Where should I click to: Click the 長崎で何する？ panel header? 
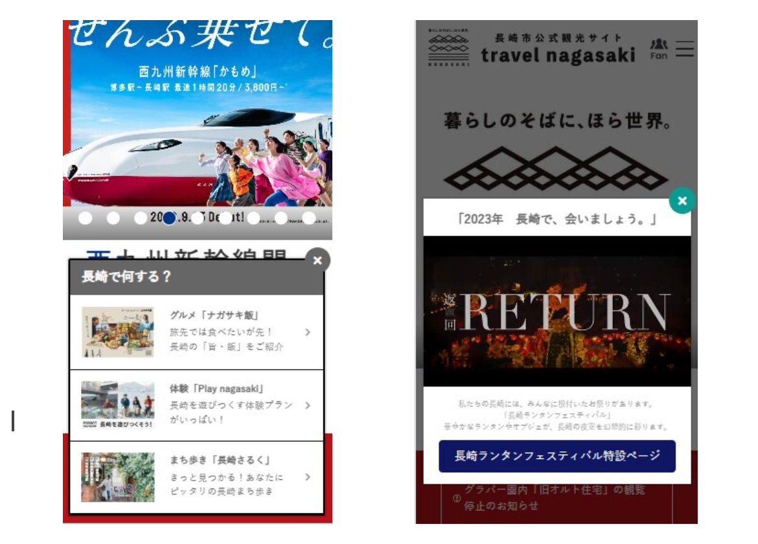tap(197, 277)
